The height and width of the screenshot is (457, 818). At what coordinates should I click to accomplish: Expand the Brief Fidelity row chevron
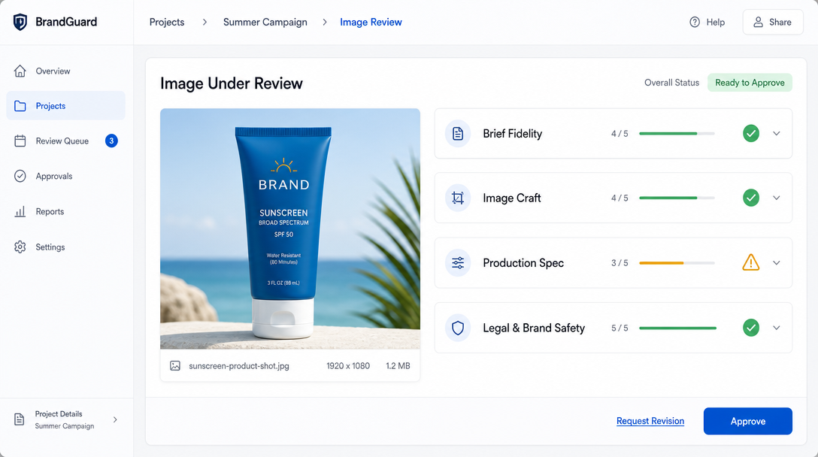click(x=776, y=134)
